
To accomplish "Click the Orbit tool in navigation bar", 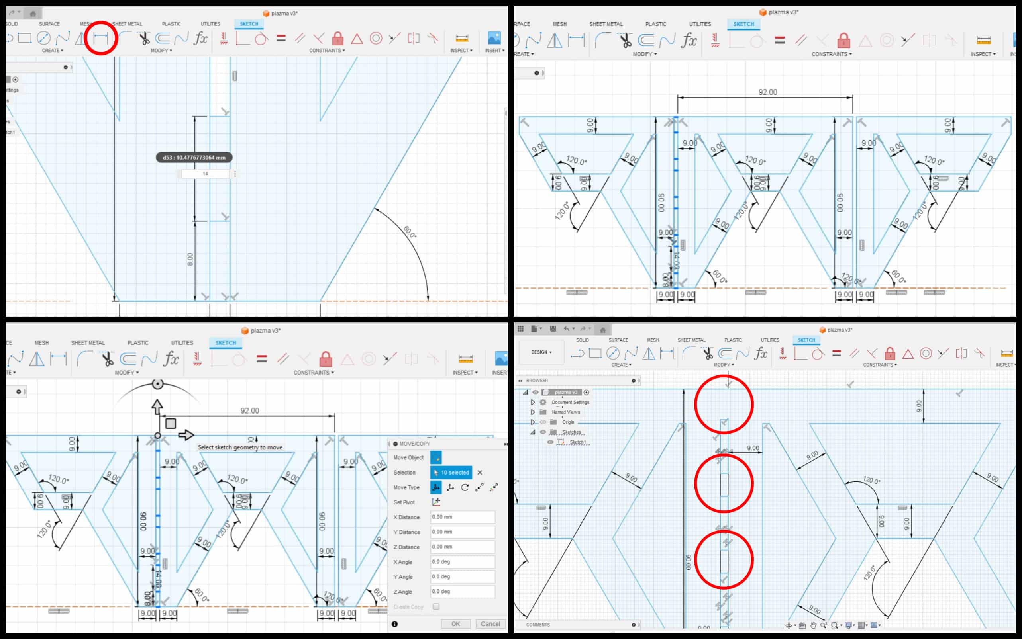I will click(789, 625).
